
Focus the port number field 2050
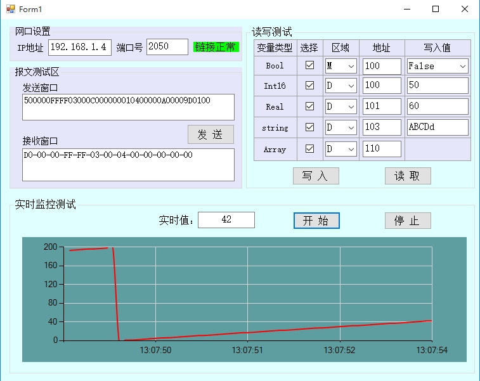click(167, 47)
